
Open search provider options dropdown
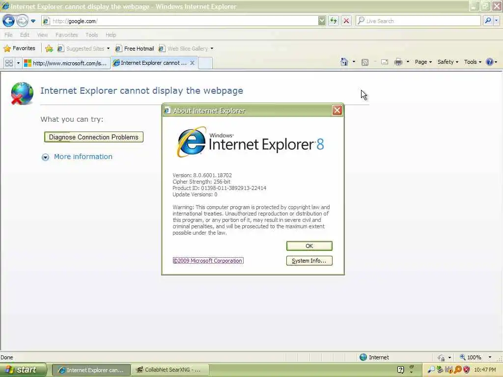click(x=496, y=21)
